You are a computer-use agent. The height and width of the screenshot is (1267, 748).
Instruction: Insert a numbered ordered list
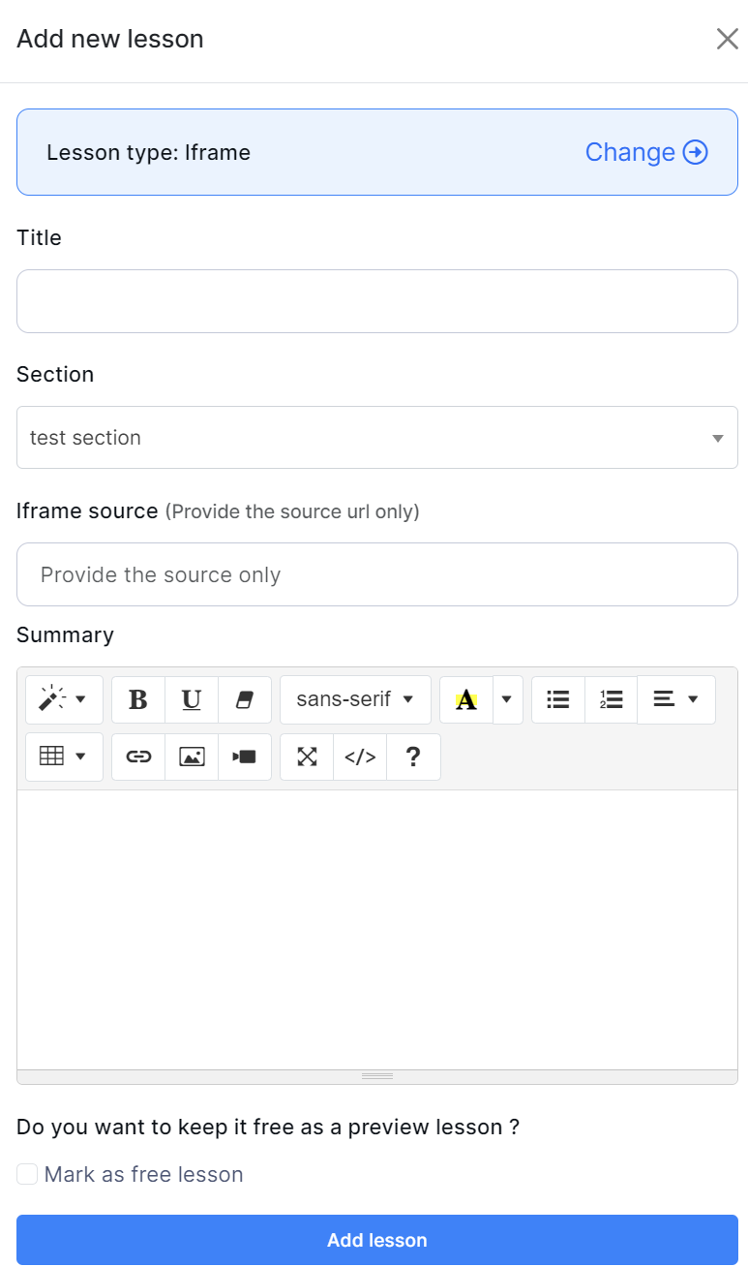612,699
